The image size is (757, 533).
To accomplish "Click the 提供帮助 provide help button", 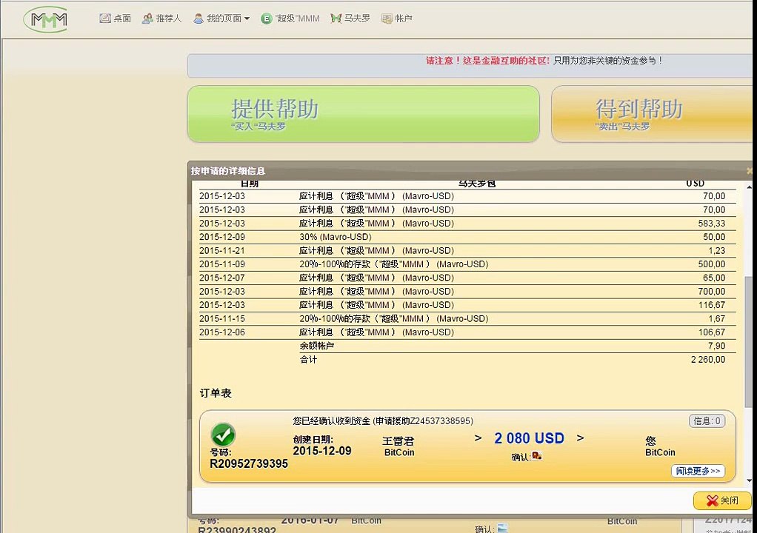I will 363,114.
